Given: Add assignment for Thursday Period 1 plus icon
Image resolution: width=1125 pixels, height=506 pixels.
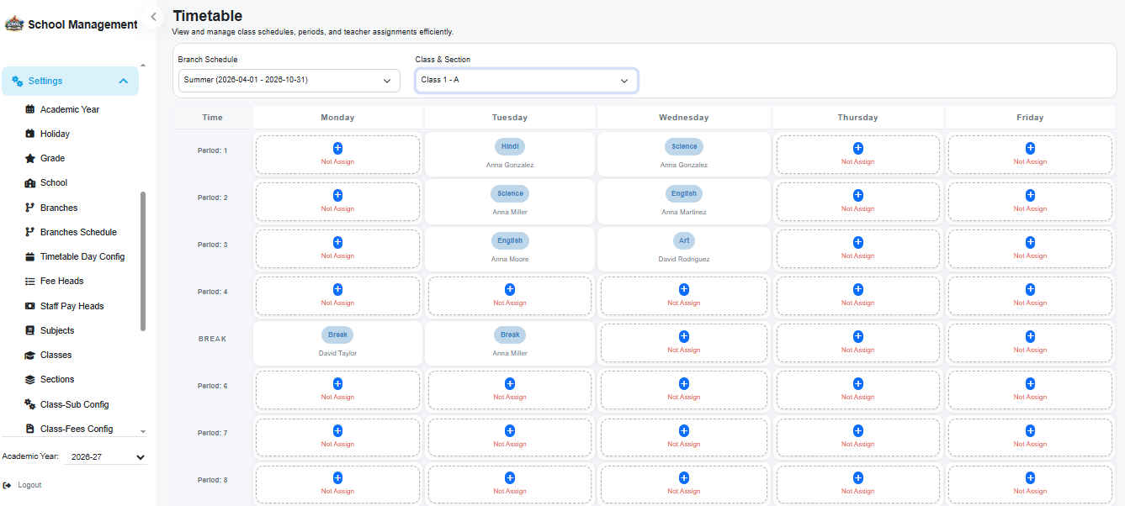Looking at the screenshot, I should point(857,148).
